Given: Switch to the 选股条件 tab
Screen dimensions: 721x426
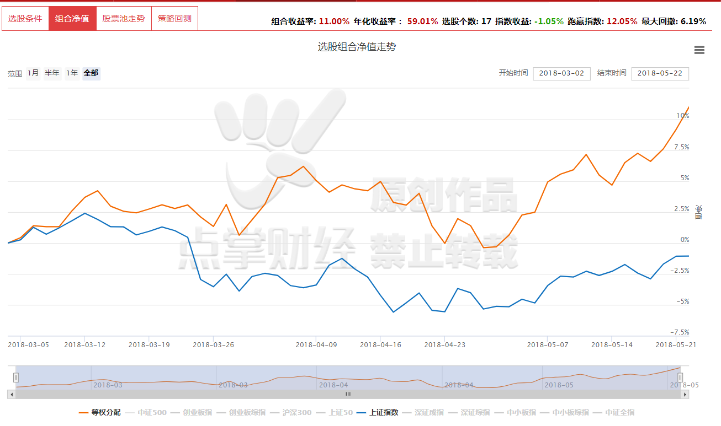Looking at the screenshot, I should click(25, 19).
